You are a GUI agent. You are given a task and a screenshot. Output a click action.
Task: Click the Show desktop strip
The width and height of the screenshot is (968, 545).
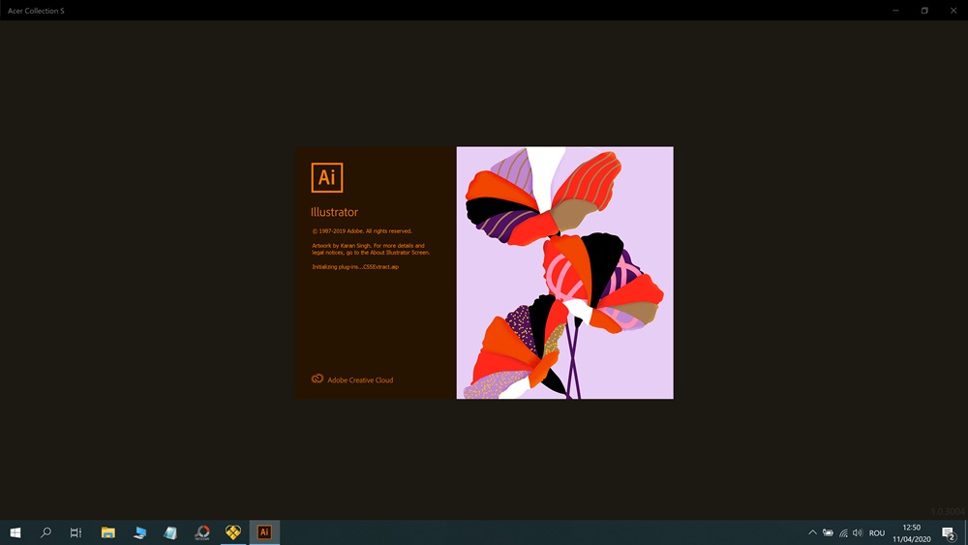pyautogui.click(x=965, y=532)
